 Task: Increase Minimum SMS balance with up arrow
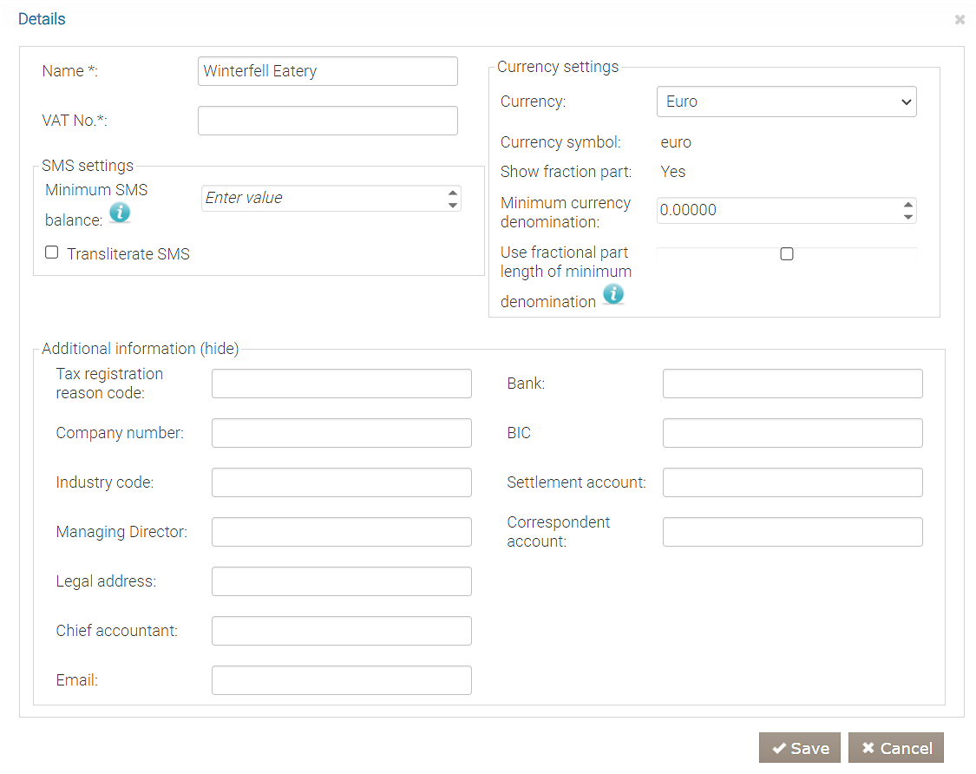[452, 193]
